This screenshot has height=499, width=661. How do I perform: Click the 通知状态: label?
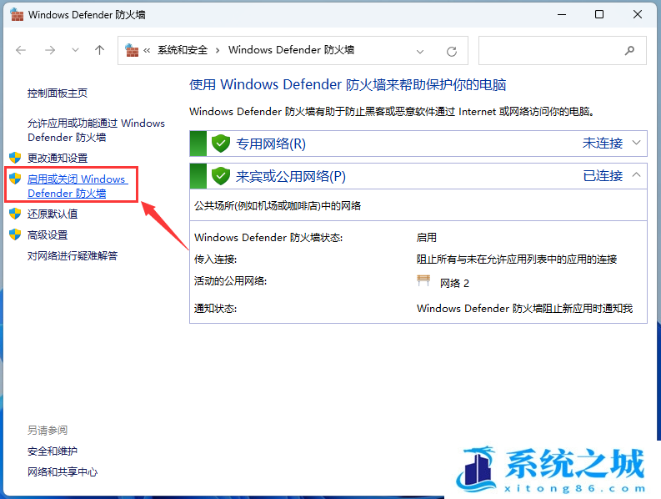215,309
